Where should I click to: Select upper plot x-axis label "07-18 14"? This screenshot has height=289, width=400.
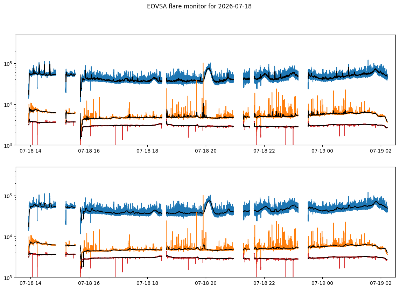(30, 151)
